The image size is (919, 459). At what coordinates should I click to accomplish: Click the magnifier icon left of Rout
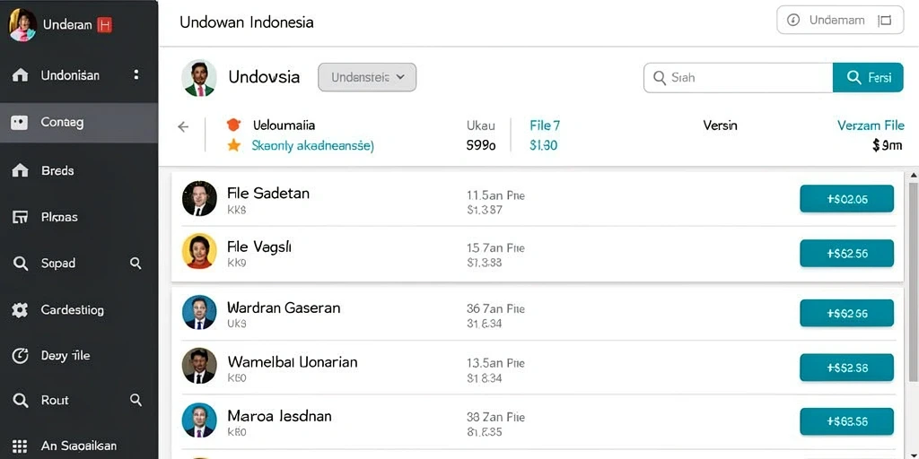click(x=21, y=401)
